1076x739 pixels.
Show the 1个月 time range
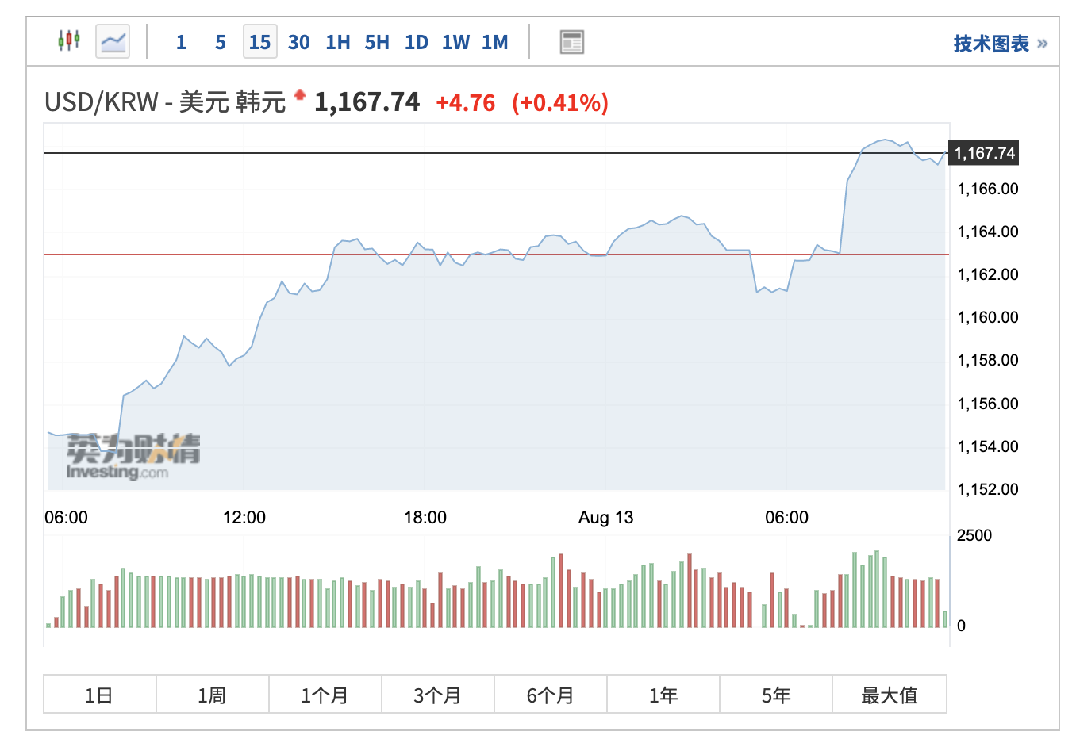(x=325, y=695)
